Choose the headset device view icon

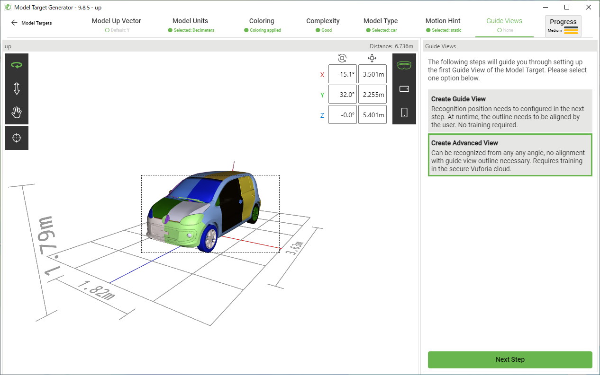coord(404,65)
